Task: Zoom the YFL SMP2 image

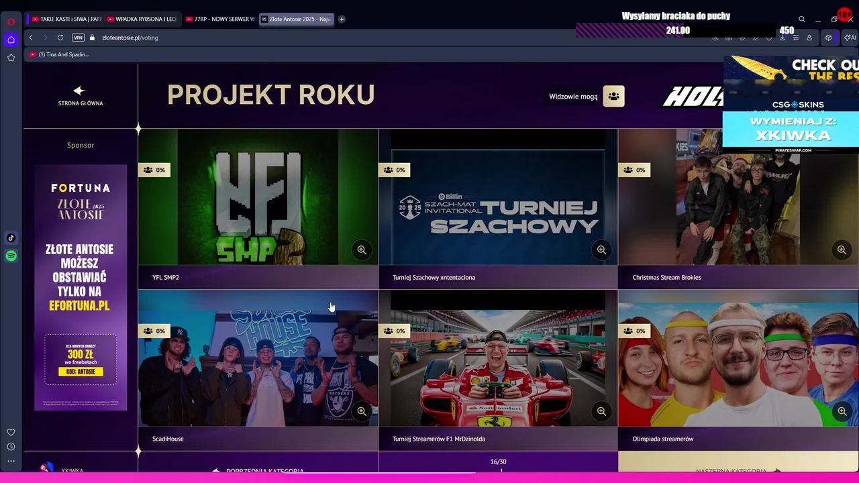Action: point(362,250)
